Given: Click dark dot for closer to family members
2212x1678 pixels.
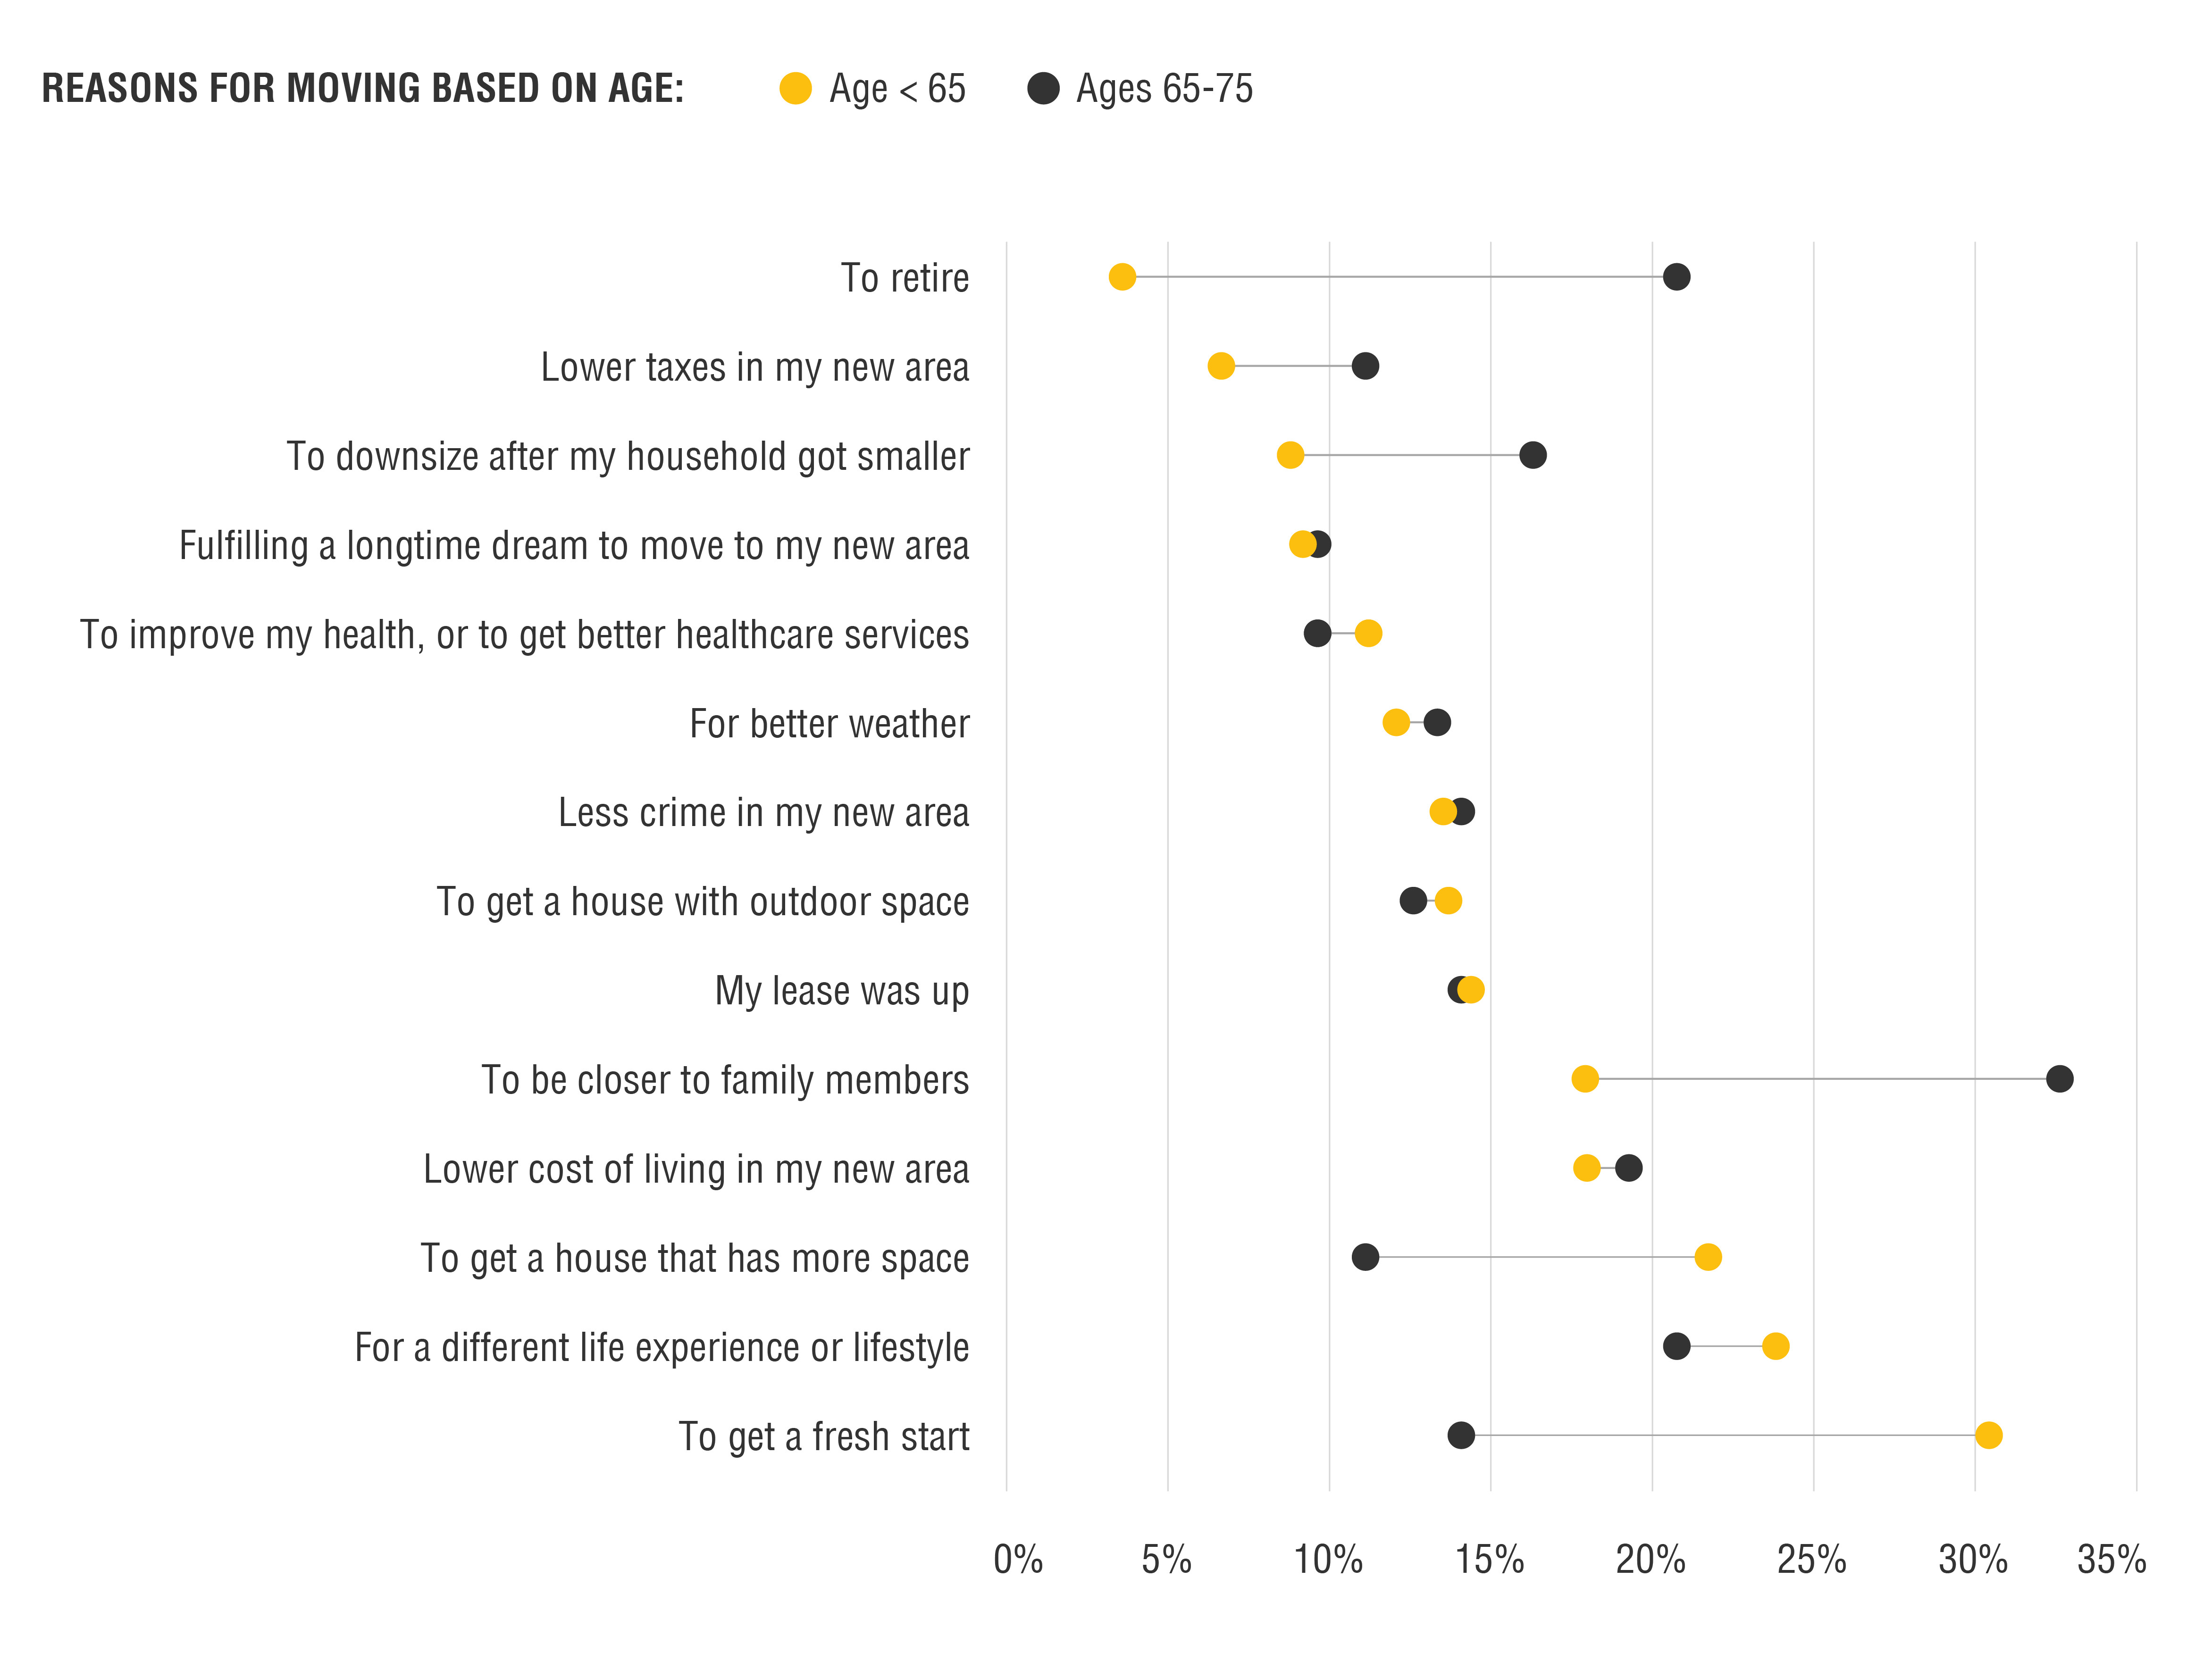Looking at the screenshot, I should [x=2059, y=1079].
